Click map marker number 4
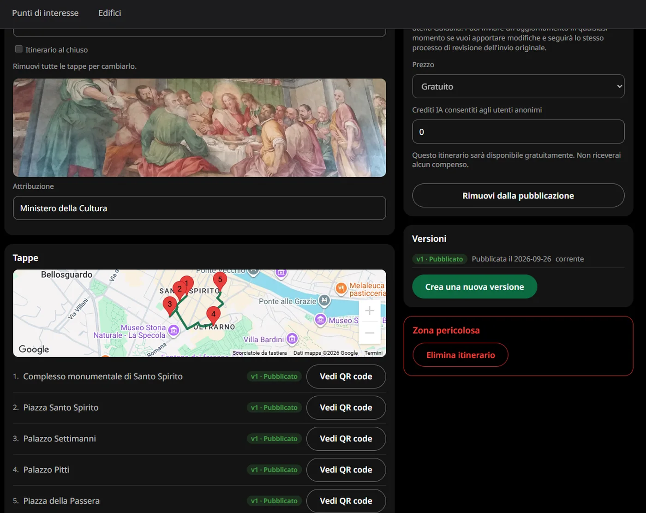This screenshot has width=646, height=513. pos(213,315)
